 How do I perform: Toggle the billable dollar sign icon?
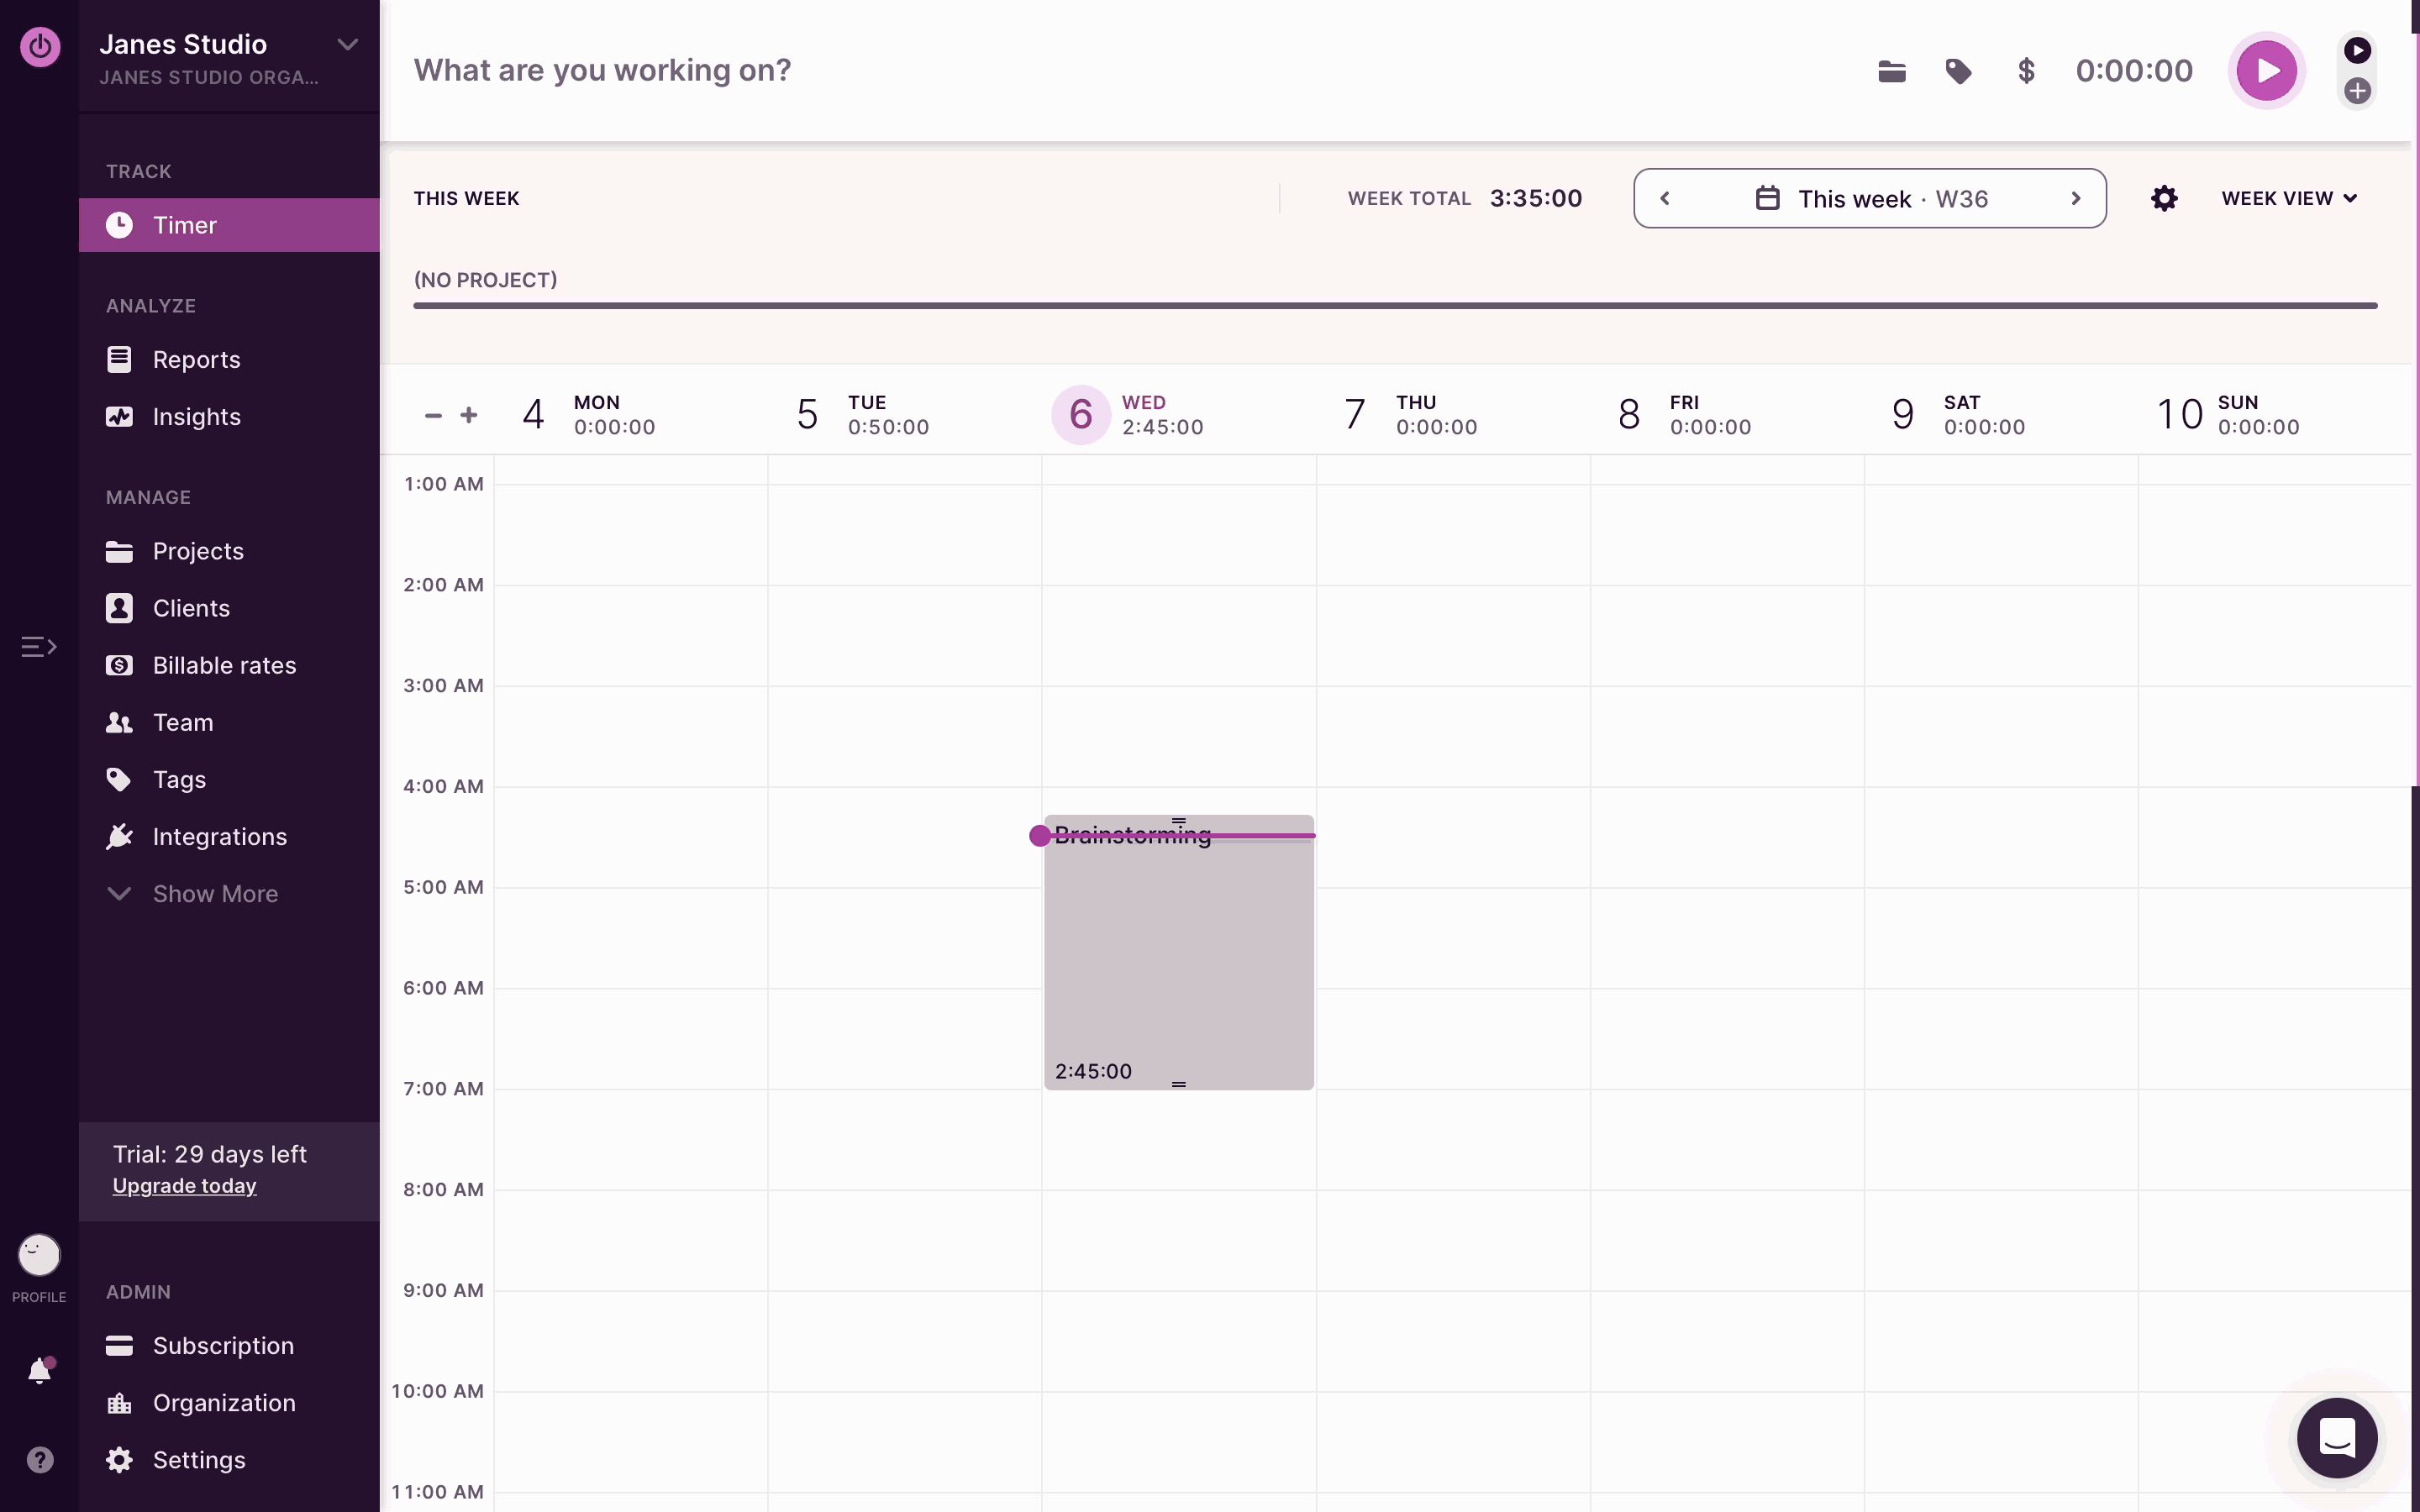click(2026, 71)
